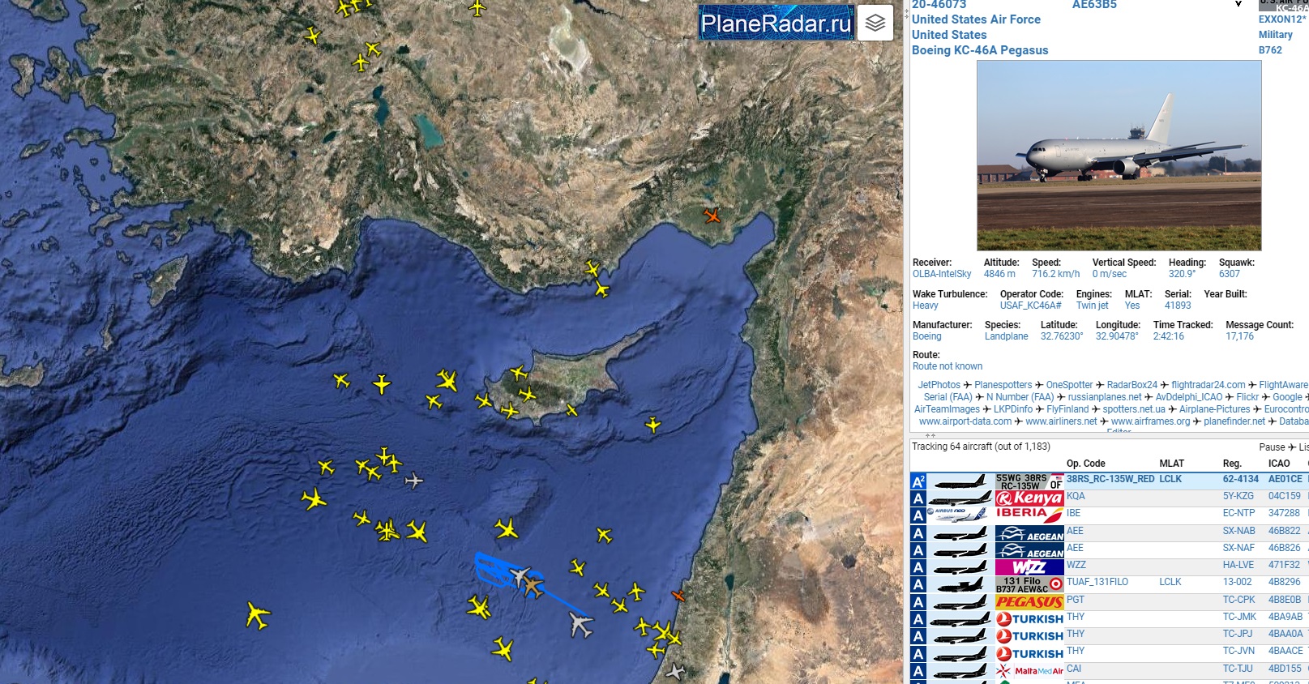Click the PlaneRadar.ru logo
1309x684 pixels.
tap(776, 24)
